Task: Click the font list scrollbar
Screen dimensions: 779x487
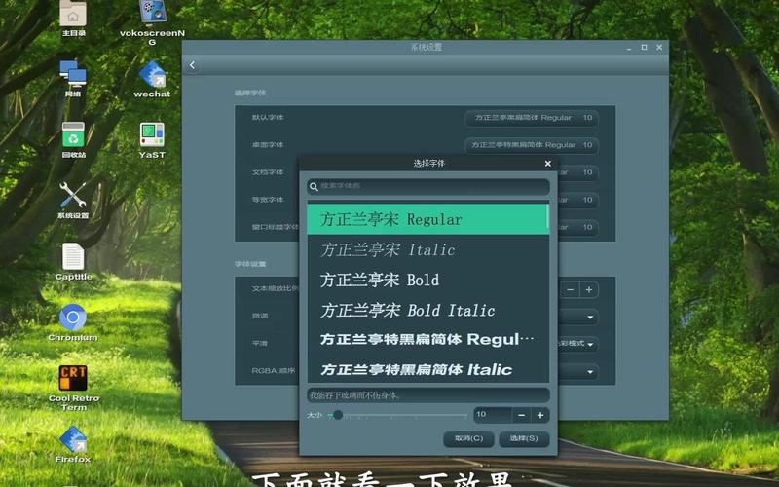Action: coord(547,216)
